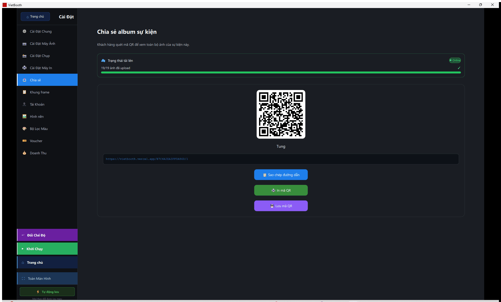Click the Khung frame icon
501x302 pixels.
coord(24,92)
